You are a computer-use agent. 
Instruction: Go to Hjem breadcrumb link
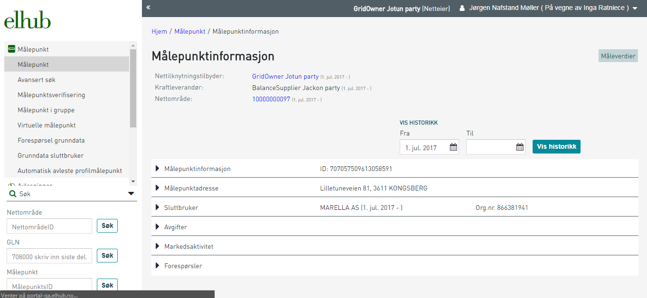tap(159, 31)
